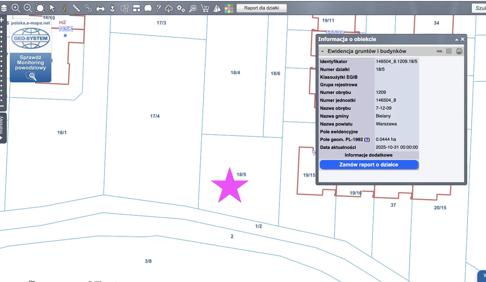This screenshot has height=282, width=486.
Task: Open the shopping cart icon
Action: coord(205,8)
